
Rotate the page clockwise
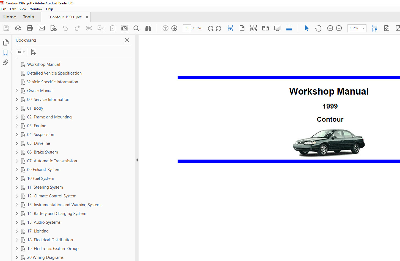point(211,28)
